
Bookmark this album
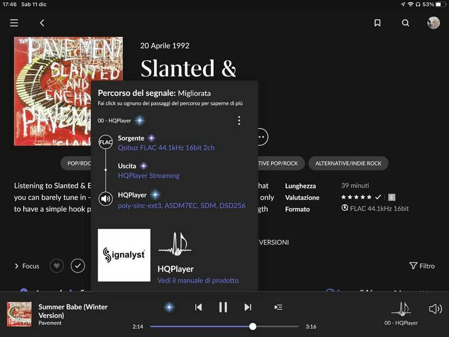click(x=377, y=23)
